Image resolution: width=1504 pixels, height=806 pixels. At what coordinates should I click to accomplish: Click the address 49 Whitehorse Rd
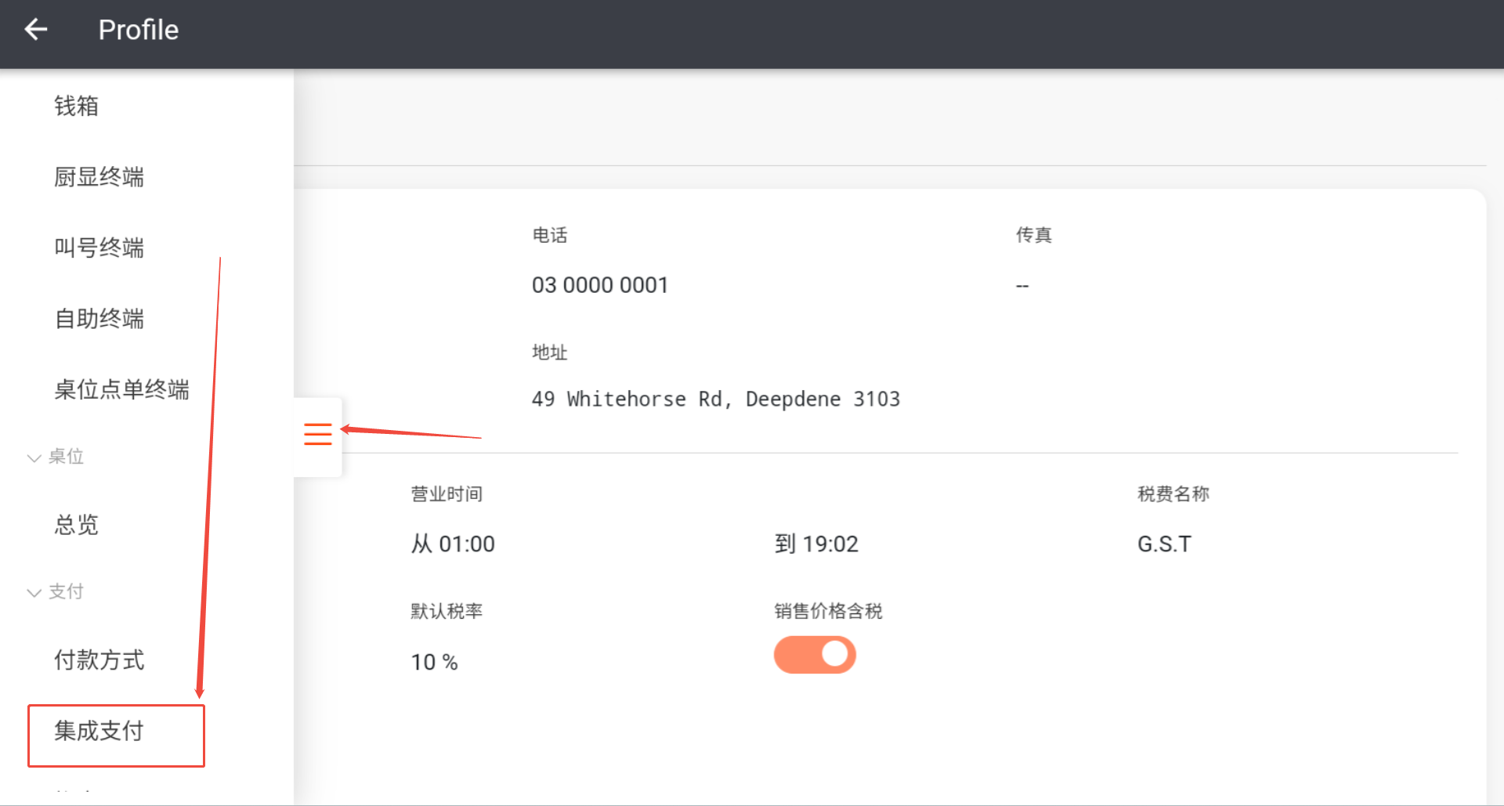(x=715, y=399)
